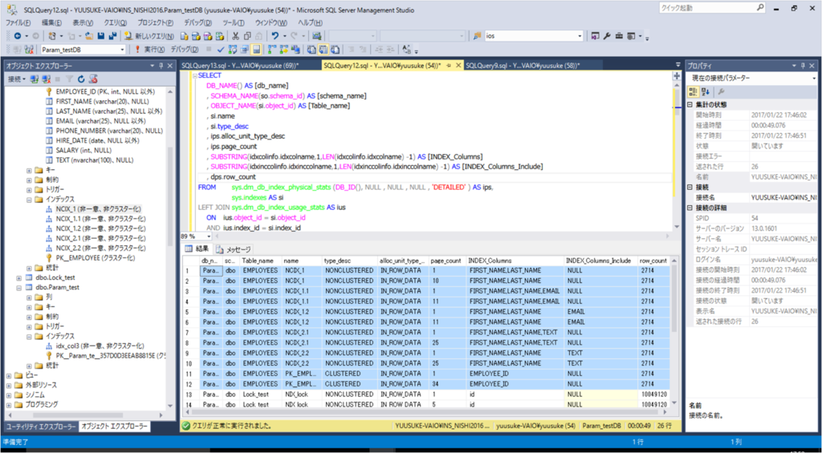Expand the dbo.Lock_test table node
Screen dimensions: 822x453
pyautogui.click(x=19, y=277)
